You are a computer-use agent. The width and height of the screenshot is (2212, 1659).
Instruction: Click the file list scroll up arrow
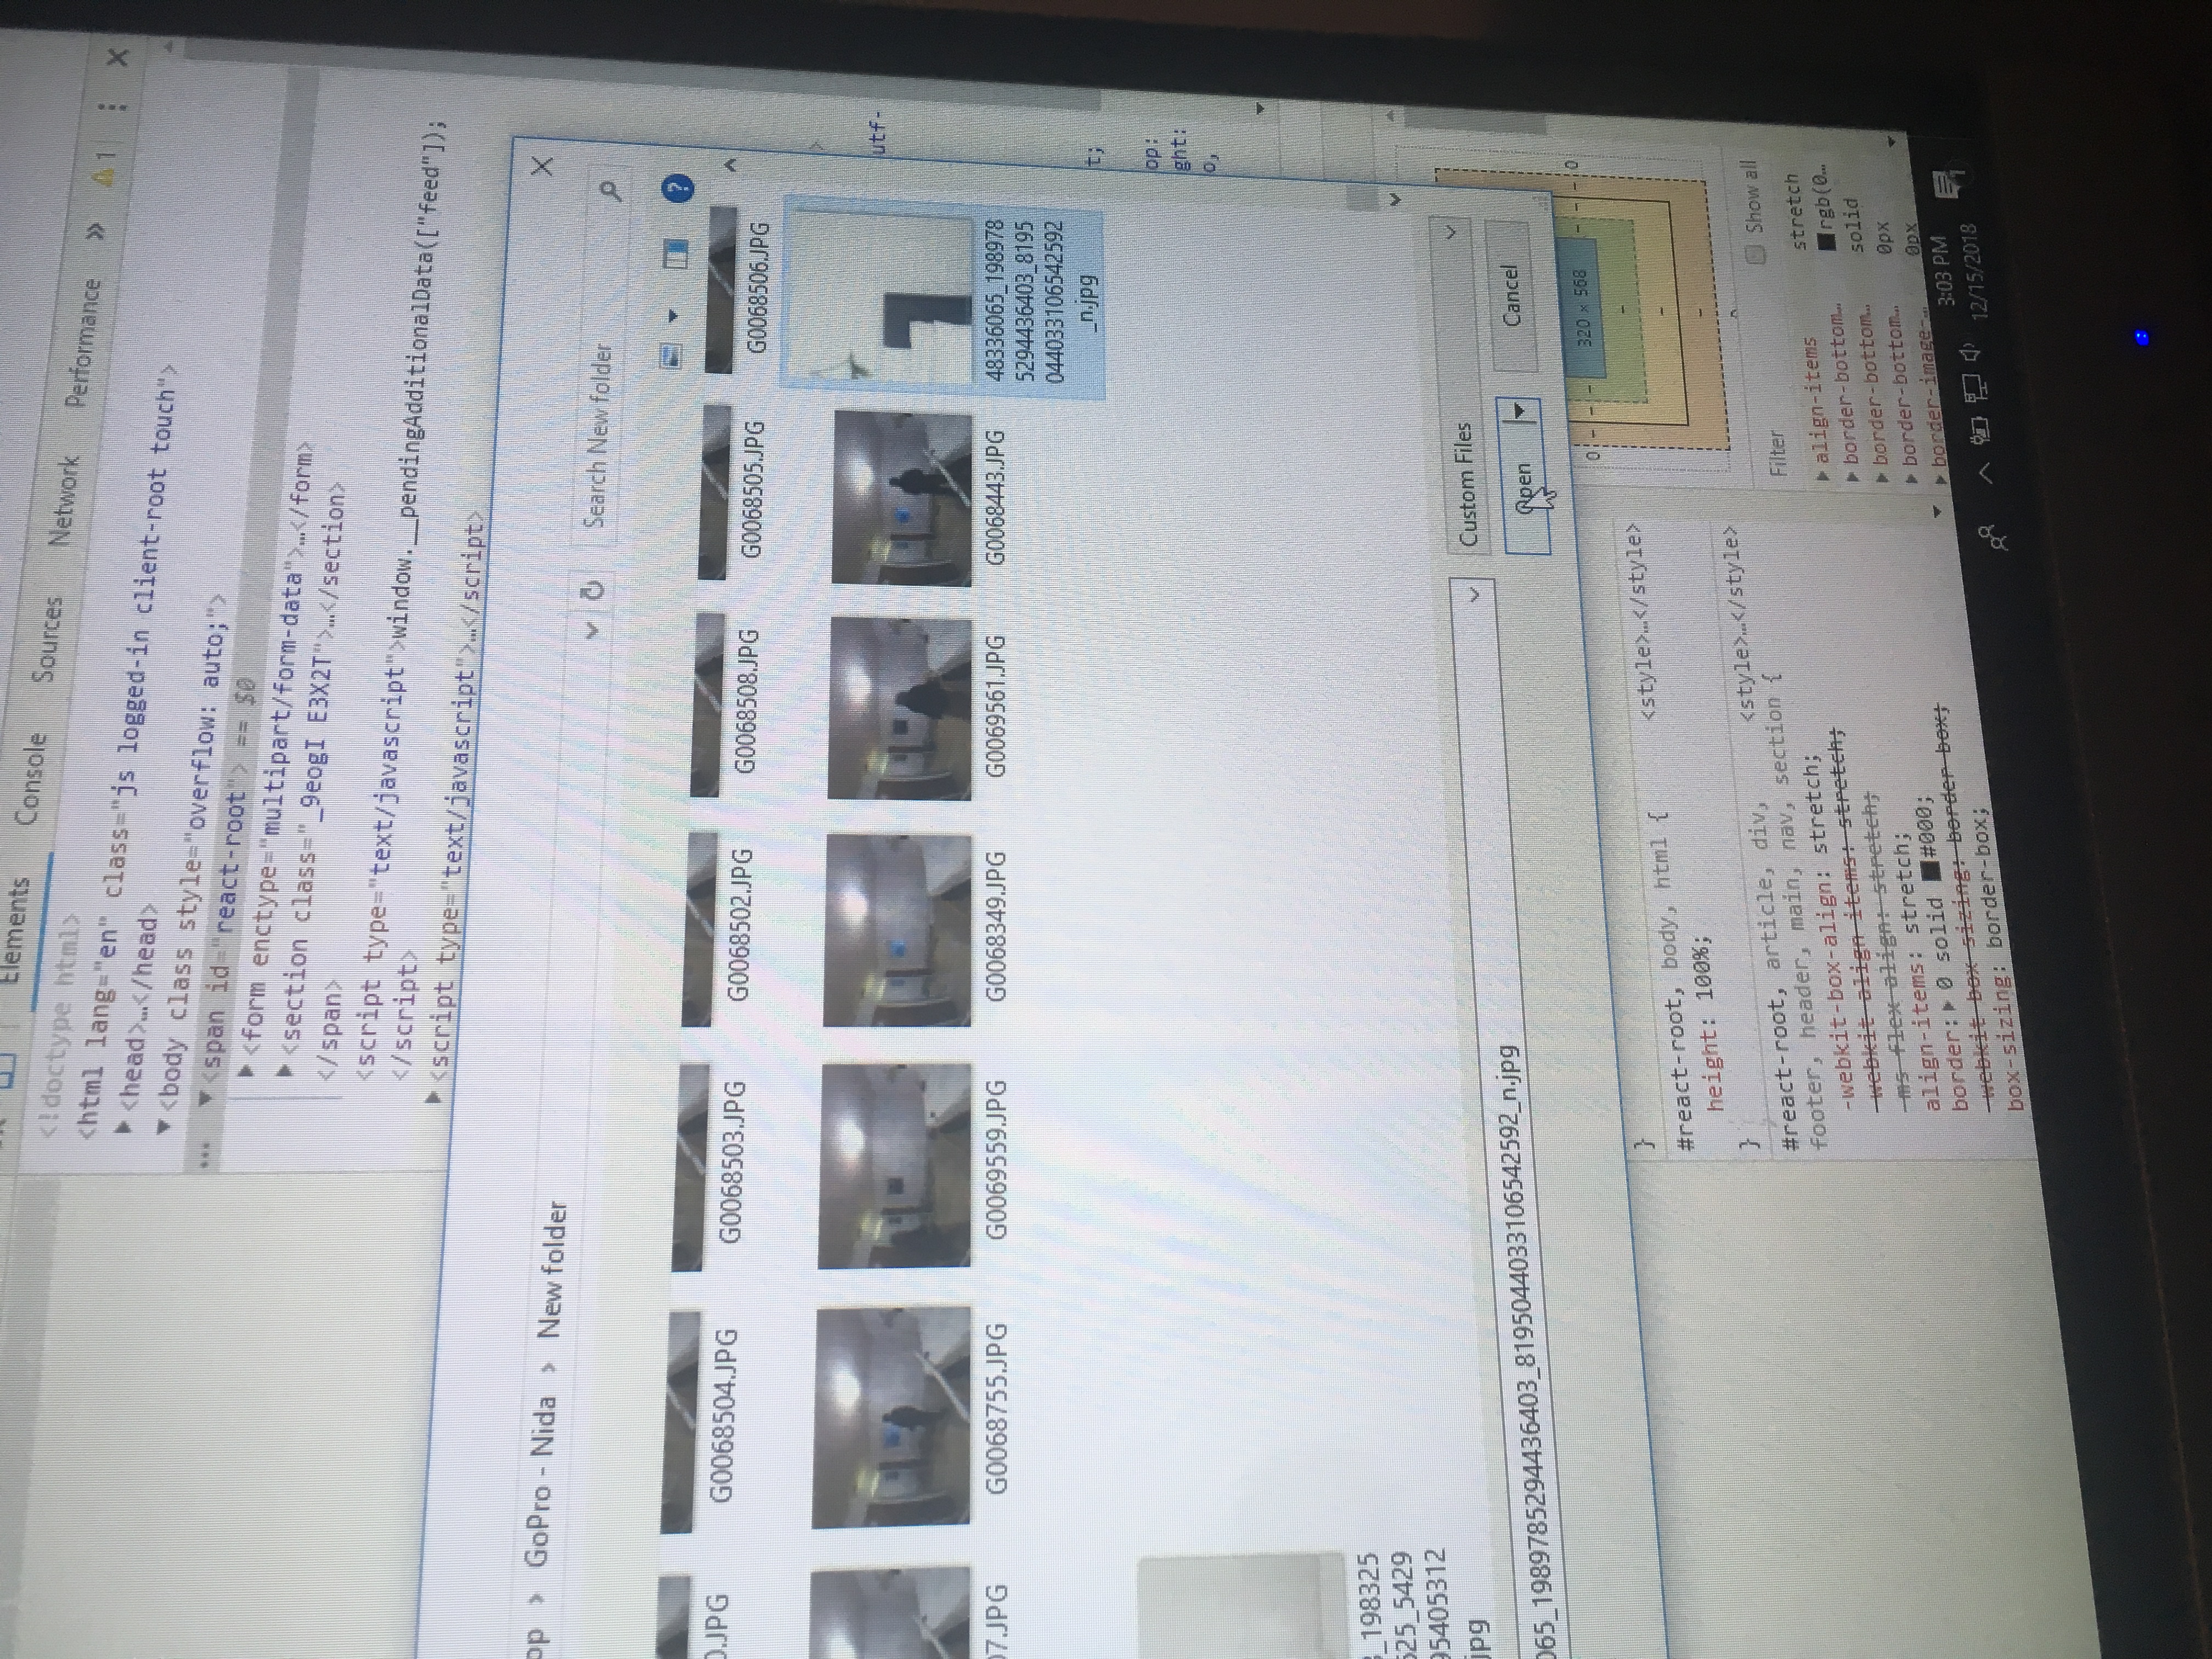(x=731, y=164)
